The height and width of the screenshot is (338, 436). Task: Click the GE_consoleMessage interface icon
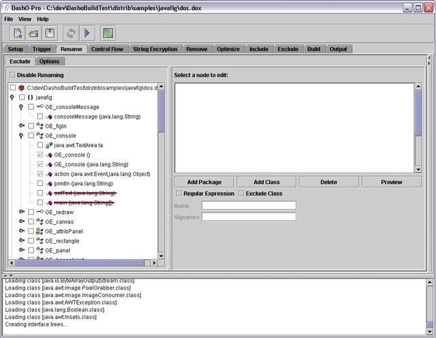tap(40, 106)
